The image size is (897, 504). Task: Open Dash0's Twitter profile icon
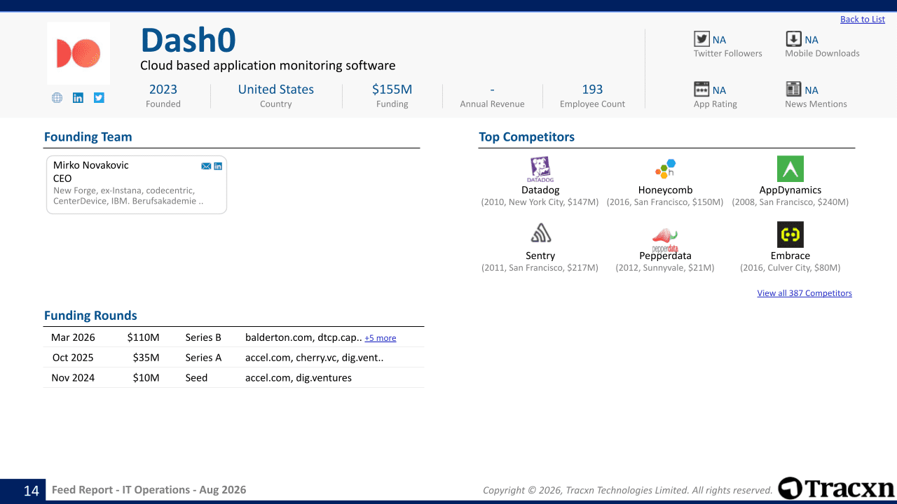[99, 98]
